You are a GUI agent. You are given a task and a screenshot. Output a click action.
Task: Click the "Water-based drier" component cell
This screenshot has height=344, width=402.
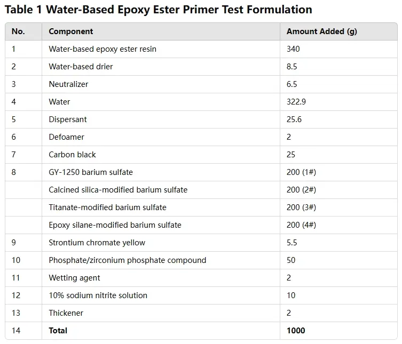point(81,67)
